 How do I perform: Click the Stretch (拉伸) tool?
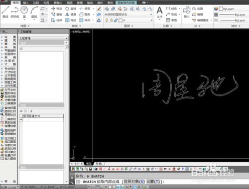[x=57, y=20]
